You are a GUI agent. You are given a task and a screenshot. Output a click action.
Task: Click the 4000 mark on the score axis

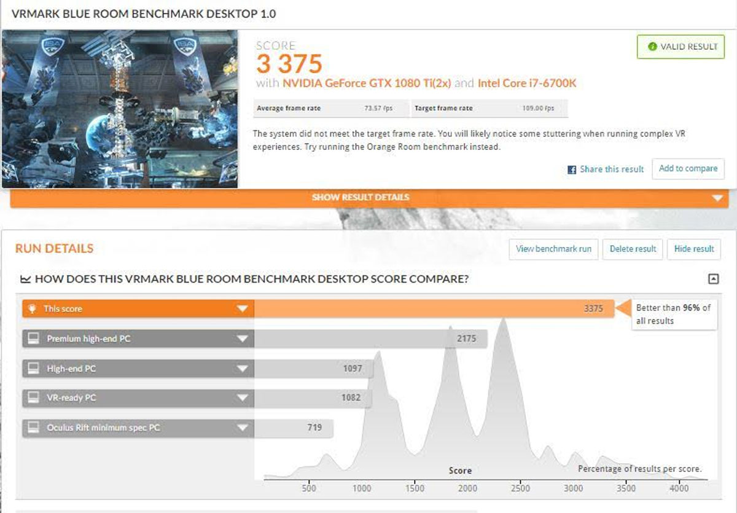pyautogui.click(x=679, y=488)
